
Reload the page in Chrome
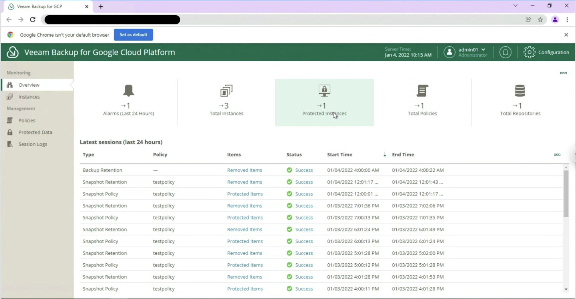(x=33, y=20)
